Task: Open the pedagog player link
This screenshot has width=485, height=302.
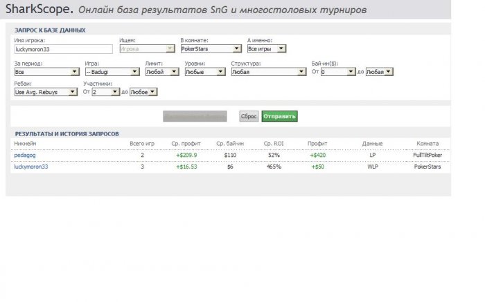Action: 25,155
